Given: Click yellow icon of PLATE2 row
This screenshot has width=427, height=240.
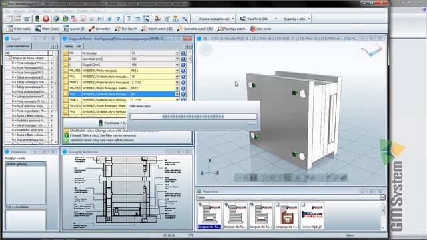Looking at the screenshot, I should pyautogui.click(x=65, y=88).
